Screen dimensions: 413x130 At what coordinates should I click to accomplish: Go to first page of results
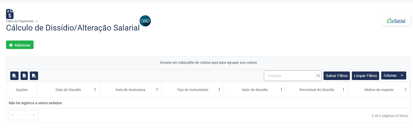(x=13, y=115)
